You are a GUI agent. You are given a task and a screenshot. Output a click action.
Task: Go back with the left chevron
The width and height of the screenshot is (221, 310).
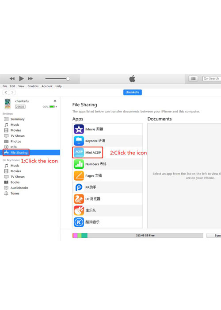tap(6, 92)
